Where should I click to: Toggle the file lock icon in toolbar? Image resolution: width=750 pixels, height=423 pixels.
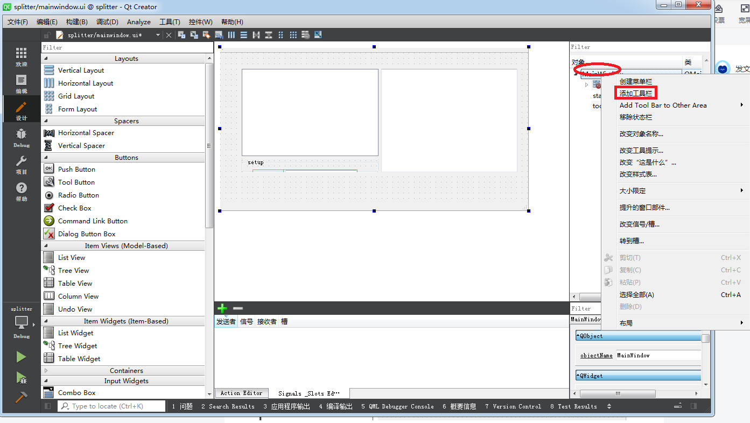(47, 35)
